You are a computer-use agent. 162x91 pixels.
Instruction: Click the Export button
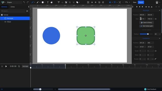pyautogui.click(x=141, y=2)
